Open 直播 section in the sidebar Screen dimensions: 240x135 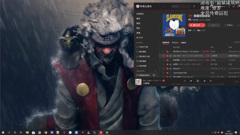(x=138, y=33)
